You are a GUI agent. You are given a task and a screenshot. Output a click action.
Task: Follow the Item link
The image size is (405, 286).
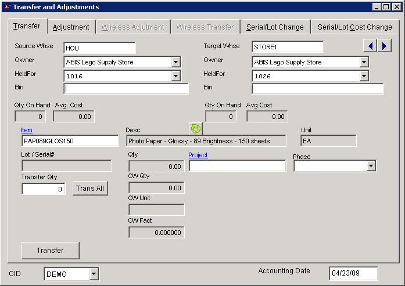27,130
